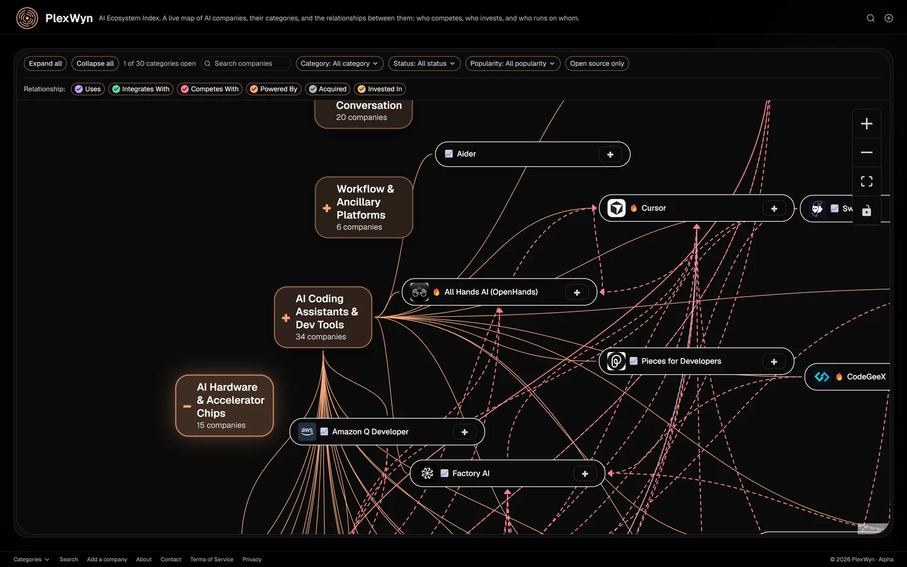Toggle the Acquired relationship filter

(328, 89)
